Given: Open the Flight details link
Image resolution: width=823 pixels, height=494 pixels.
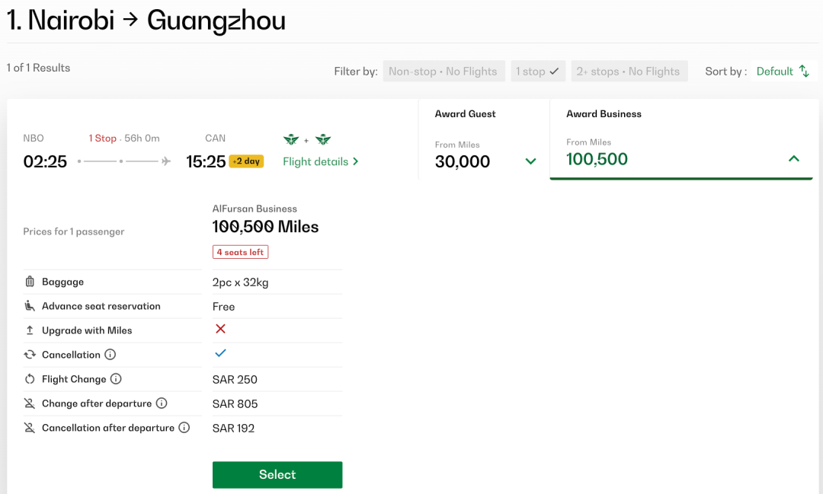Looking at the screenshot, I should click(x=321, y=161).
